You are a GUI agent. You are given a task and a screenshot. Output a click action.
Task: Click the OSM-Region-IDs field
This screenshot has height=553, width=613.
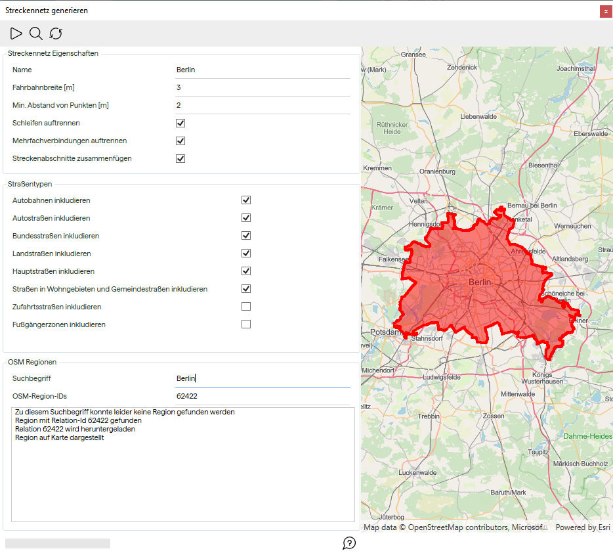[263, 396]
